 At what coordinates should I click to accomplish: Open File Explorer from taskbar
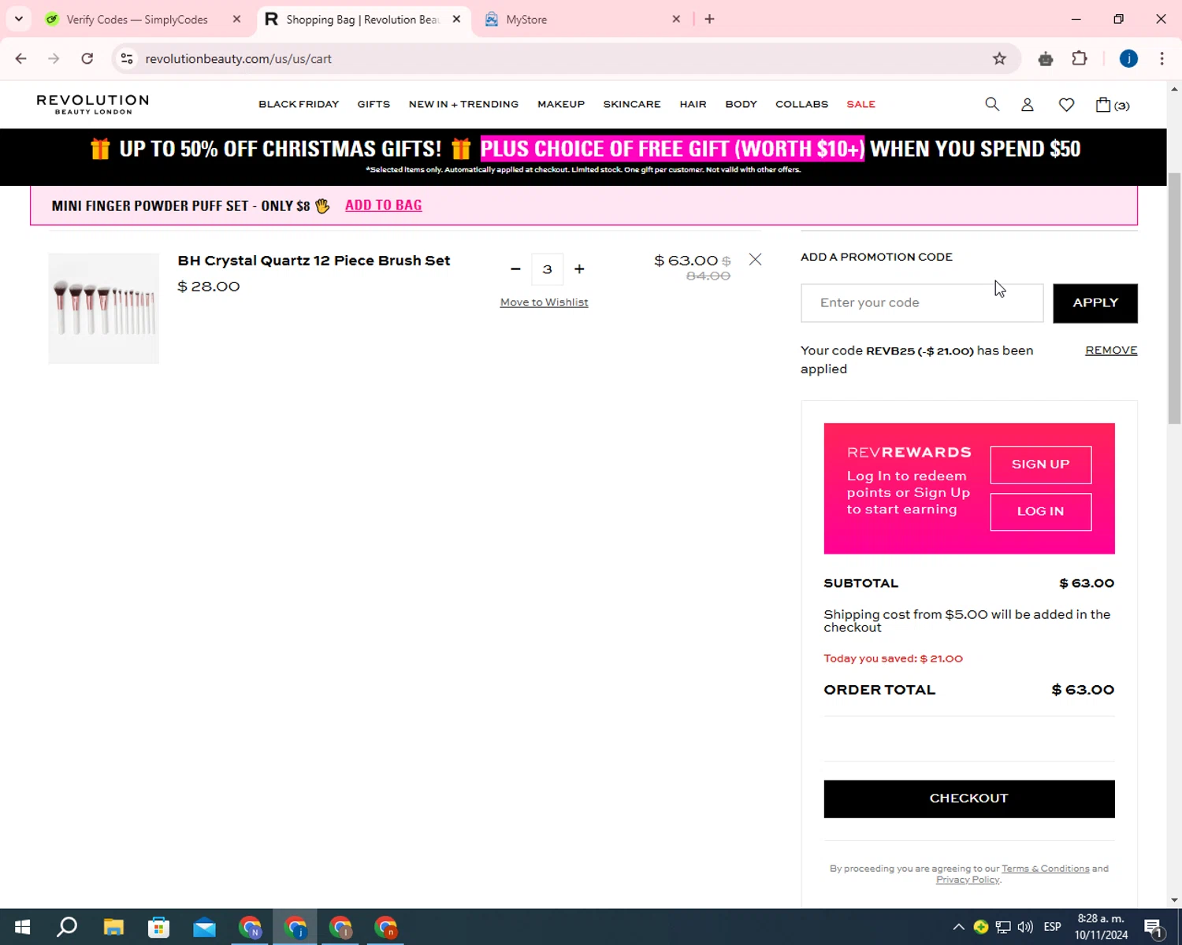click(x=113, y=927)
